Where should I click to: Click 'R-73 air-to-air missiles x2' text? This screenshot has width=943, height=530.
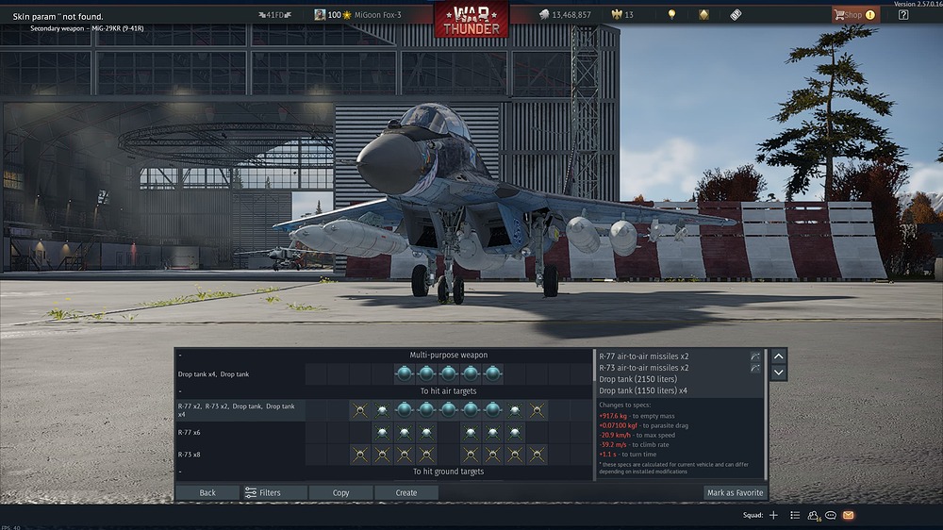pyautogui.click(x=643, y=368)
